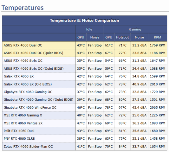This screenshot has width=169, height=152.
Task: Click the 46°C idle GPU cell
Action: point(81,108)
